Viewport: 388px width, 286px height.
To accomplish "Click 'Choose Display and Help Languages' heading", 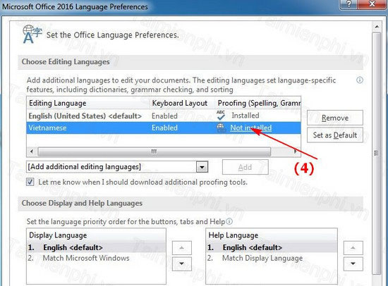I will click(82, 203).
